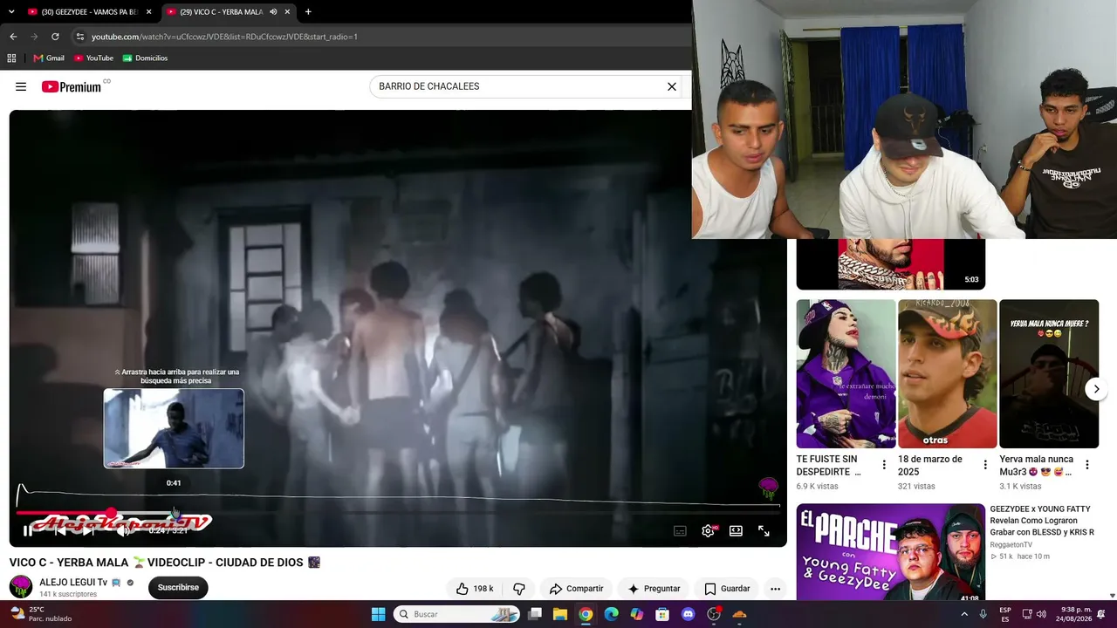Open the YouTube bookmark
1117x628 pixels.
click(x=94, y=58)
